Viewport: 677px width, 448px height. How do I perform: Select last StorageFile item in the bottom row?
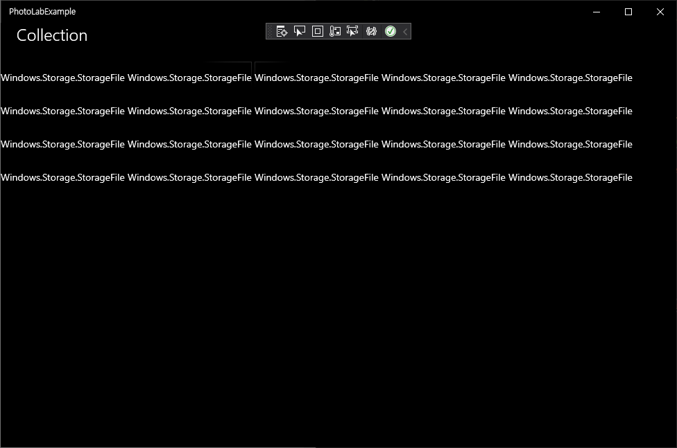click(x=570, y=178)
